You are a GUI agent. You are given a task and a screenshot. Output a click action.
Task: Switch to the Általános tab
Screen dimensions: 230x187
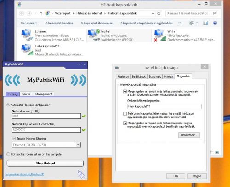coord(123,76)
